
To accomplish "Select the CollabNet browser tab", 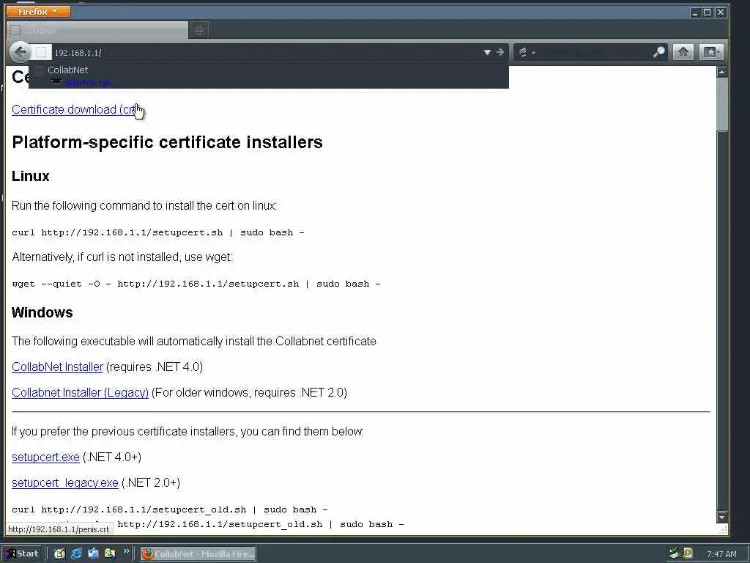I will click(x=97, y=31).
